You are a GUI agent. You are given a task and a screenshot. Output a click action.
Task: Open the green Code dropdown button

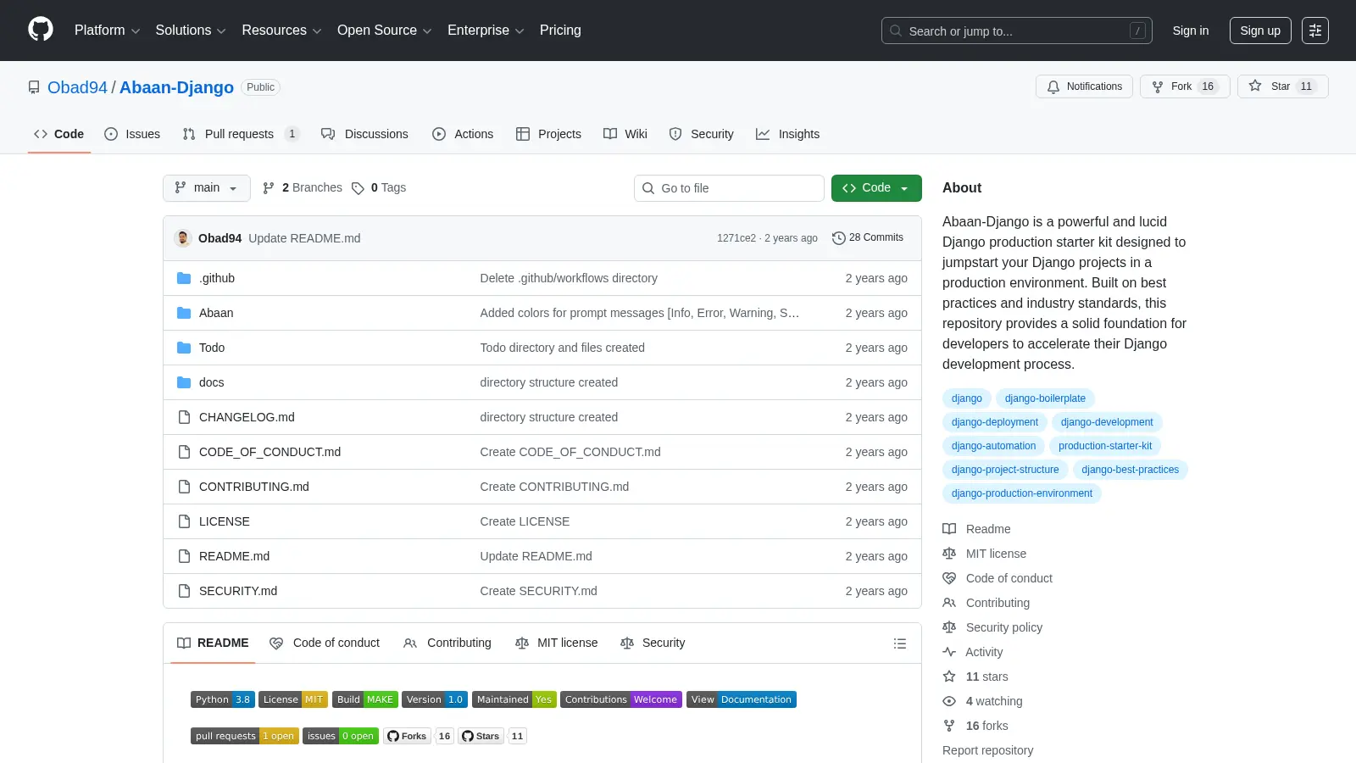876,188
